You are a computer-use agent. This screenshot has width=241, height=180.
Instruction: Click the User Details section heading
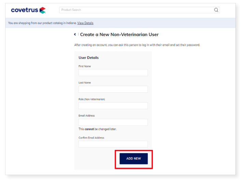tap(88, 58)
